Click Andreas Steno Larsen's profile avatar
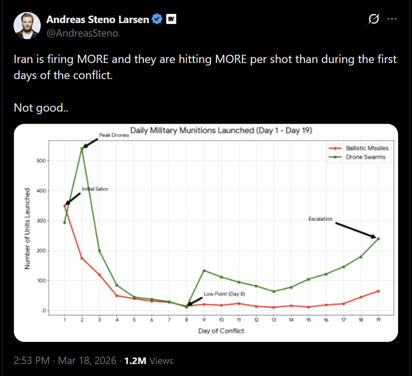 coord(27,26)
